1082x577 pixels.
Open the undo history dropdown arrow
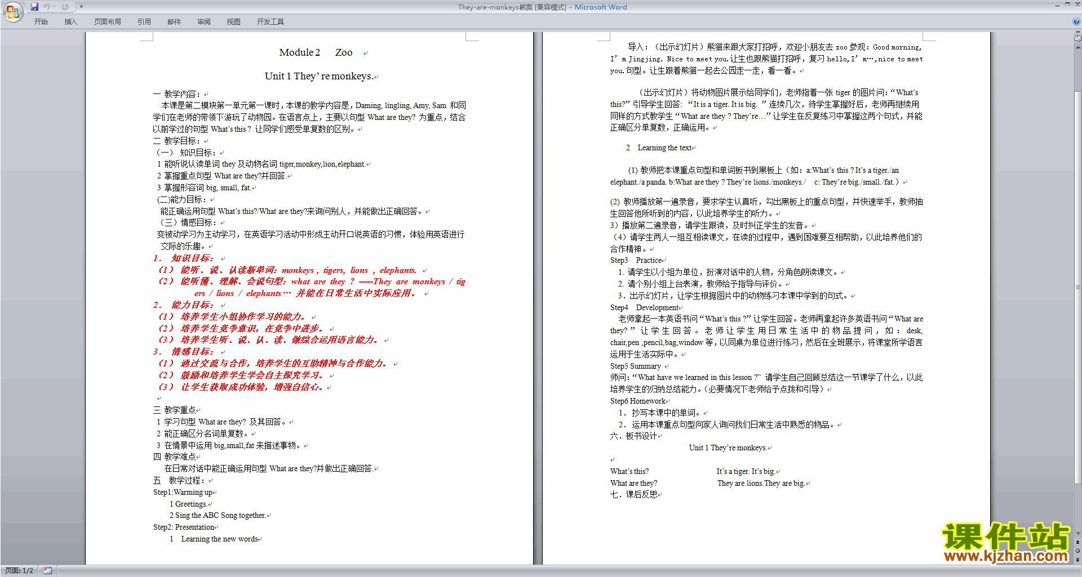(55, 7)
